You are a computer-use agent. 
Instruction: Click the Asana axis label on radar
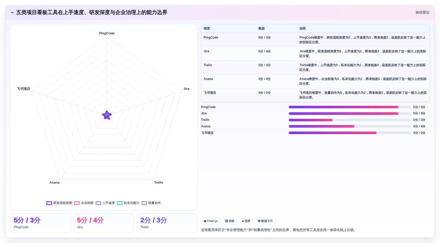click(x=55, y=183)
